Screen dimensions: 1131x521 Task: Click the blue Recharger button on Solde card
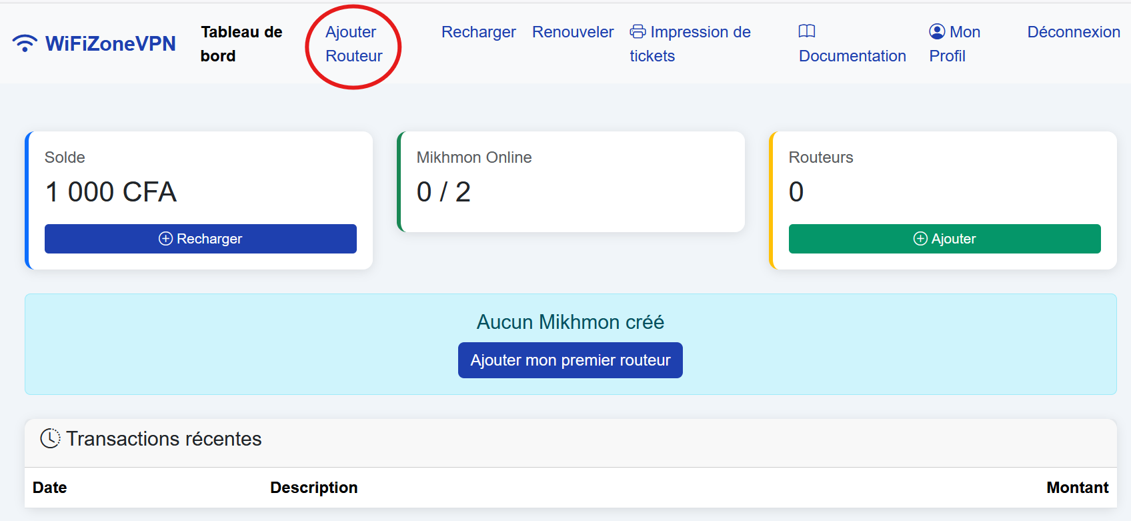coord(200,238)
